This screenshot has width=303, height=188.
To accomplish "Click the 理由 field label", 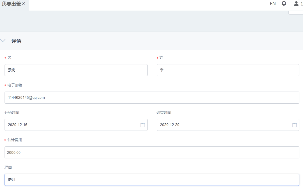I will tap(8, 167).
